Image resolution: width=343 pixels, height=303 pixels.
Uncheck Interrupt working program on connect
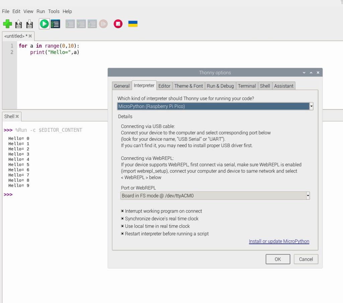click(x=123, y=211)
